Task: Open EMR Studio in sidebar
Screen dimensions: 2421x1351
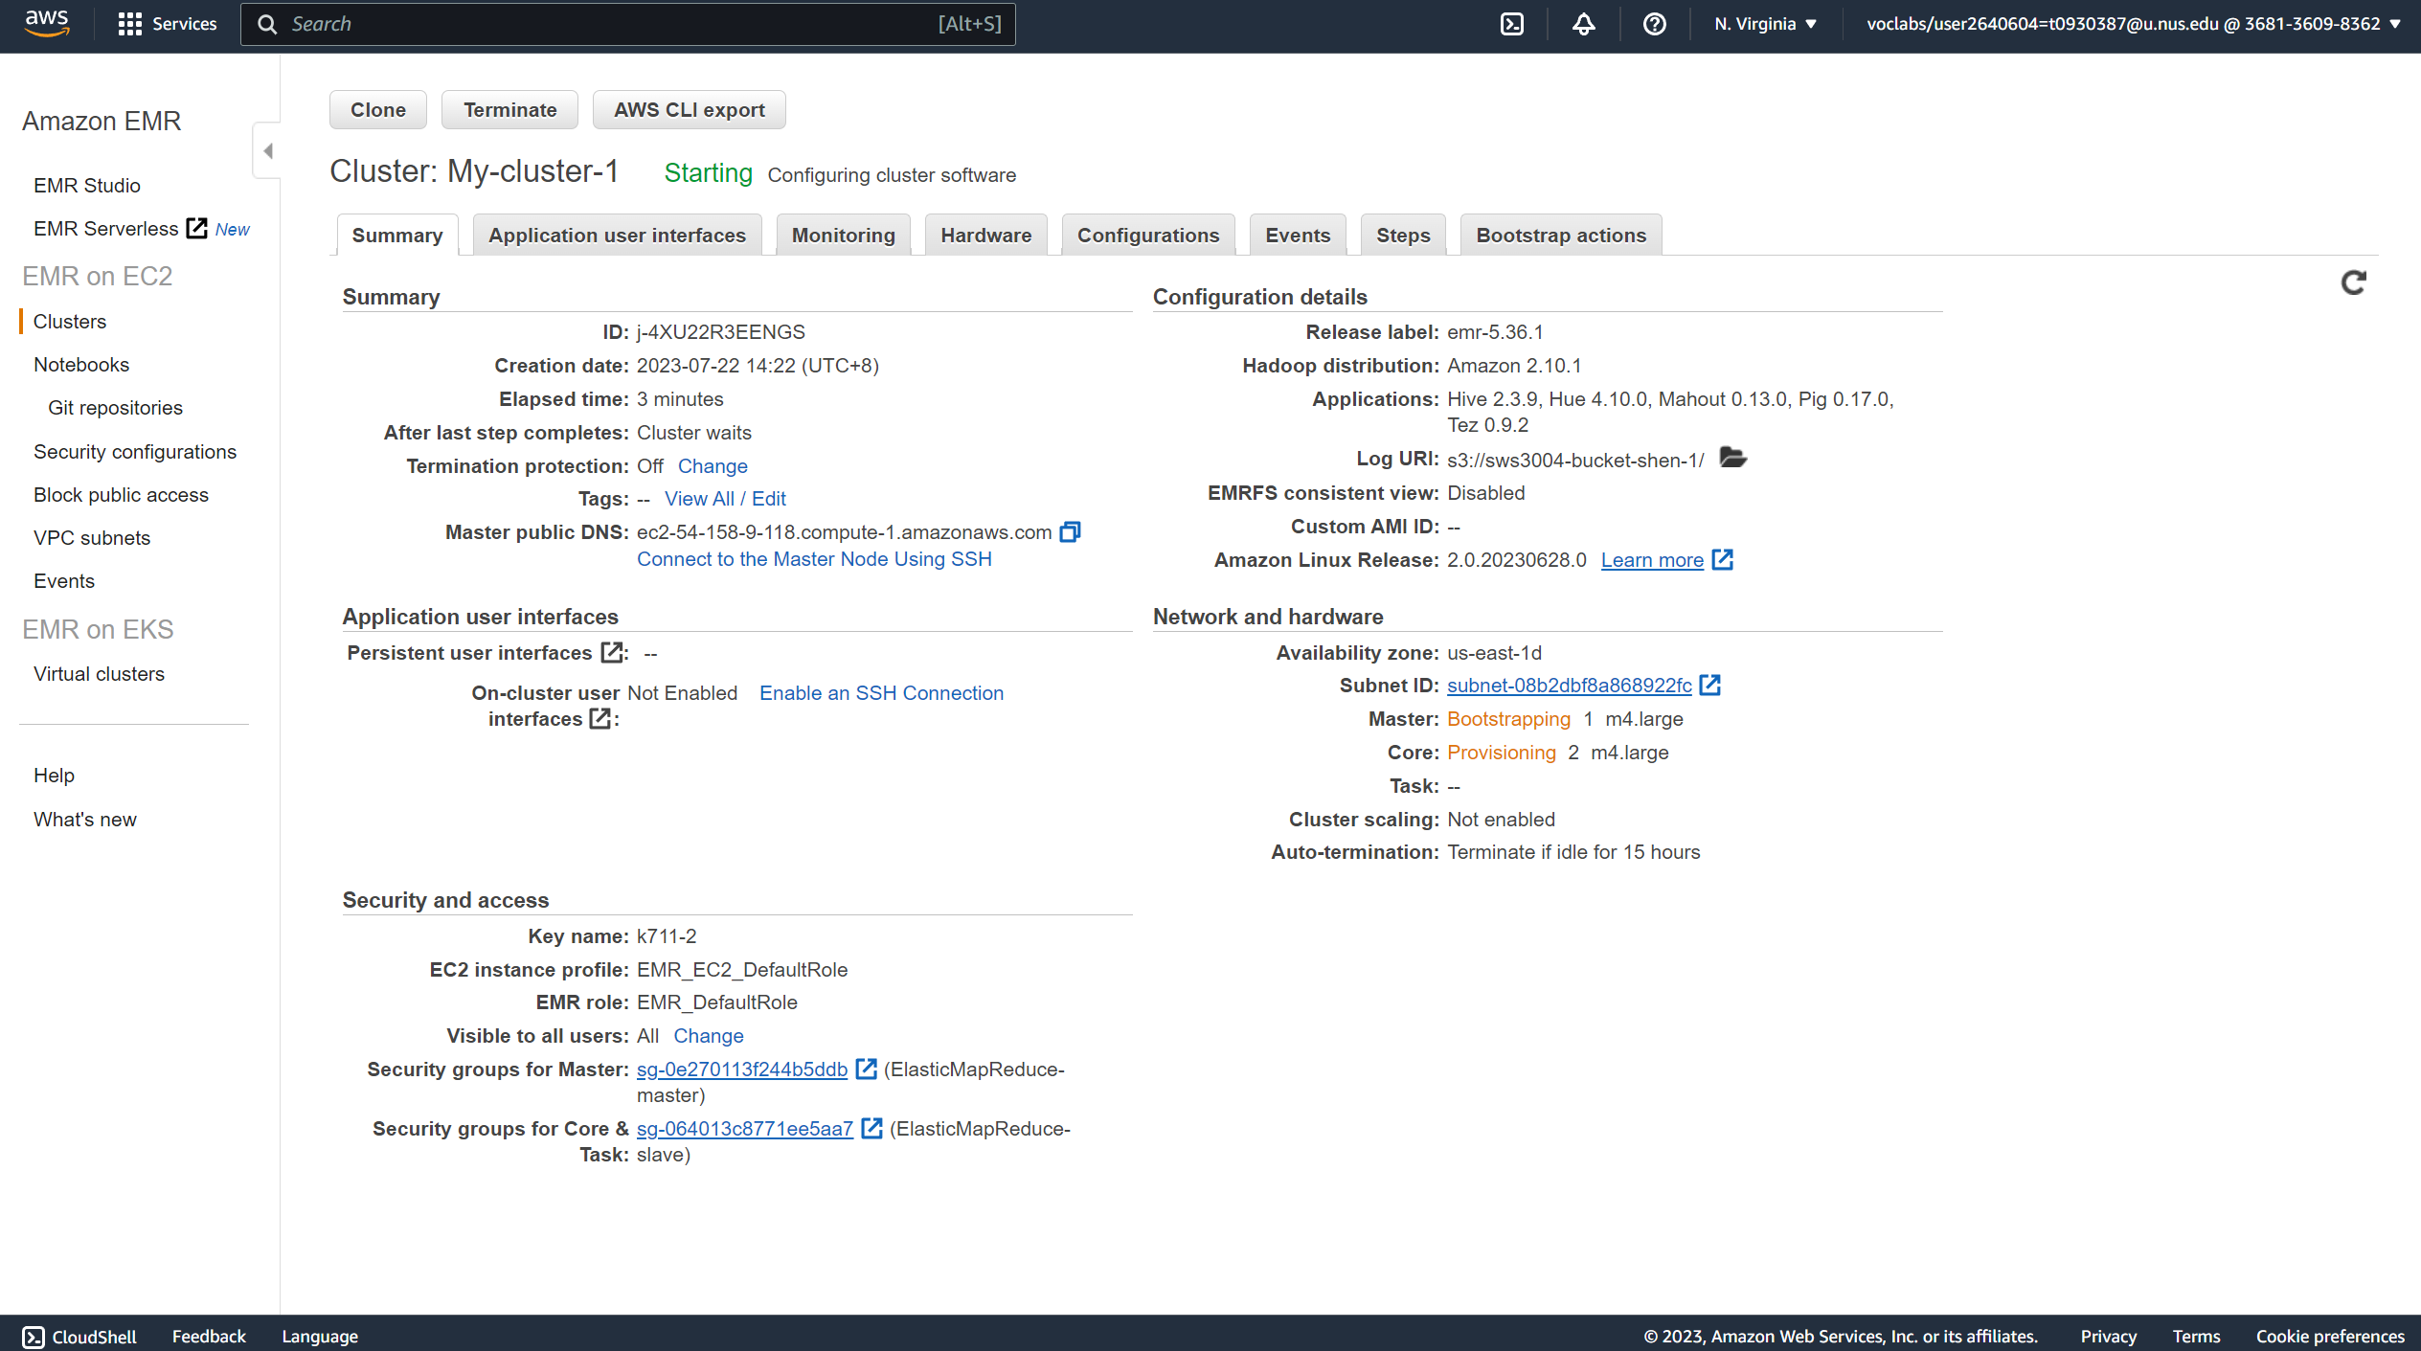Action: [87, 186]
